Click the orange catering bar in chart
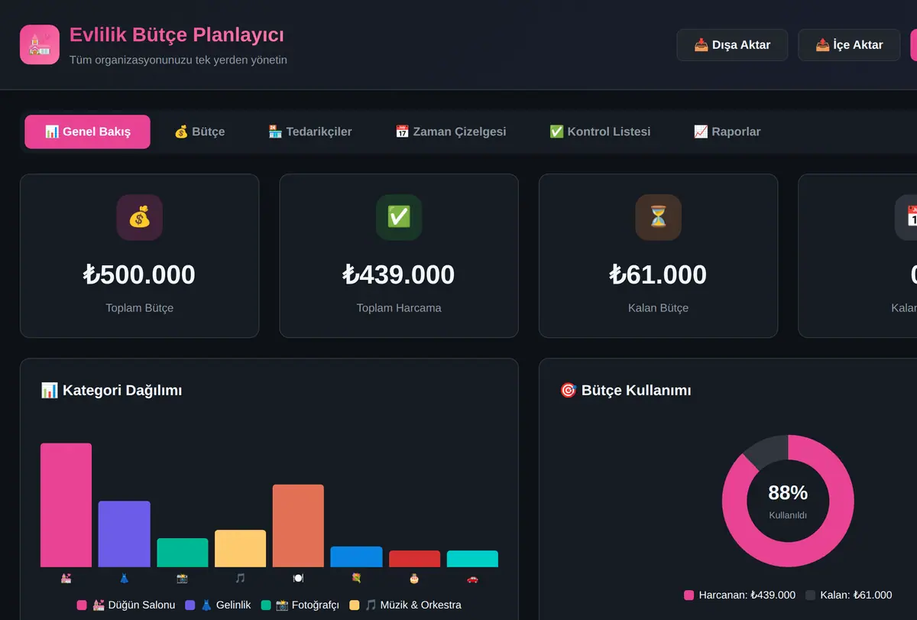 298,526
